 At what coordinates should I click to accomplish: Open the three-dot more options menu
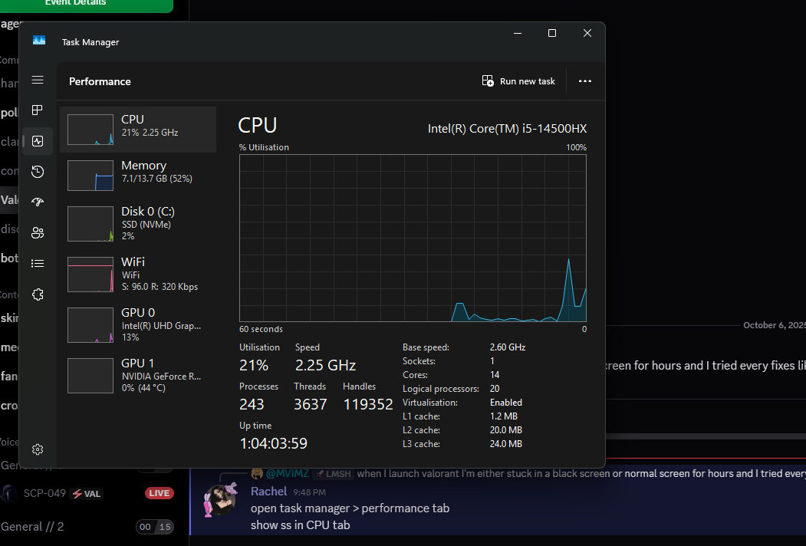coord(585,81)
